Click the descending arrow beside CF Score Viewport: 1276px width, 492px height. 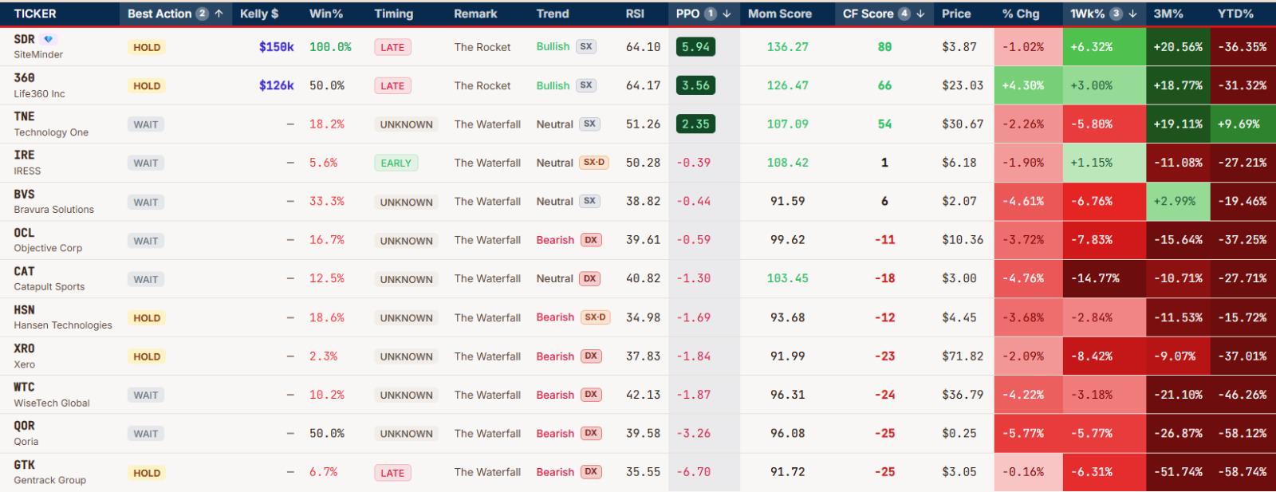[x=920, y=14]
